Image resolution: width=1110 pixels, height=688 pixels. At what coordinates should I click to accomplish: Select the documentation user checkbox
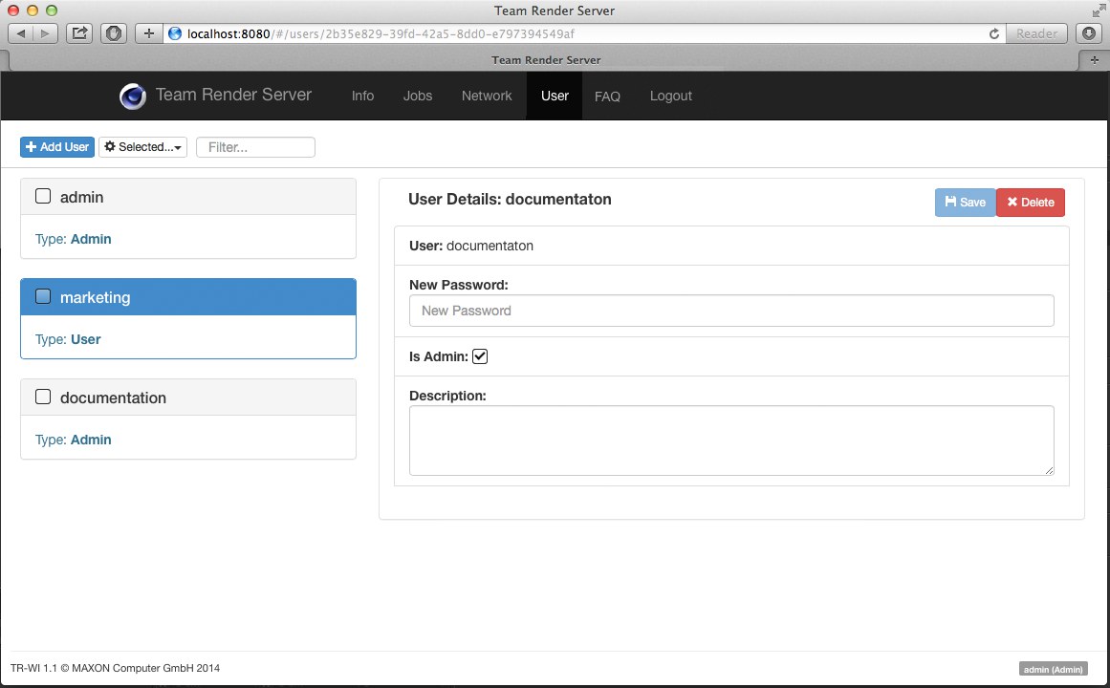click(43, 398)
